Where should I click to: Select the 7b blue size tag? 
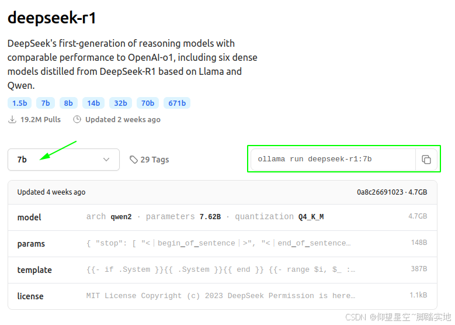(x=46, y=103)
